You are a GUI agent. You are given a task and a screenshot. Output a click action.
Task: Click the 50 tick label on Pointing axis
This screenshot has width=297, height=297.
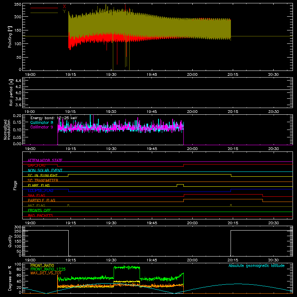tap(19, 57)
